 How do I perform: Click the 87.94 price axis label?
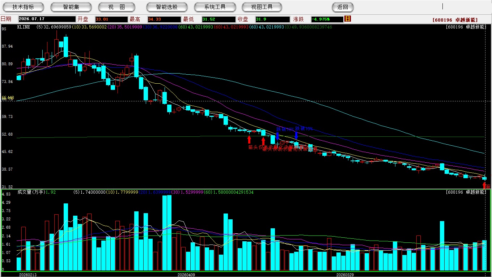pyautogui.click(x=7, y=47)
